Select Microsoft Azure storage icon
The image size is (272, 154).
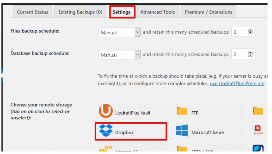182,131
